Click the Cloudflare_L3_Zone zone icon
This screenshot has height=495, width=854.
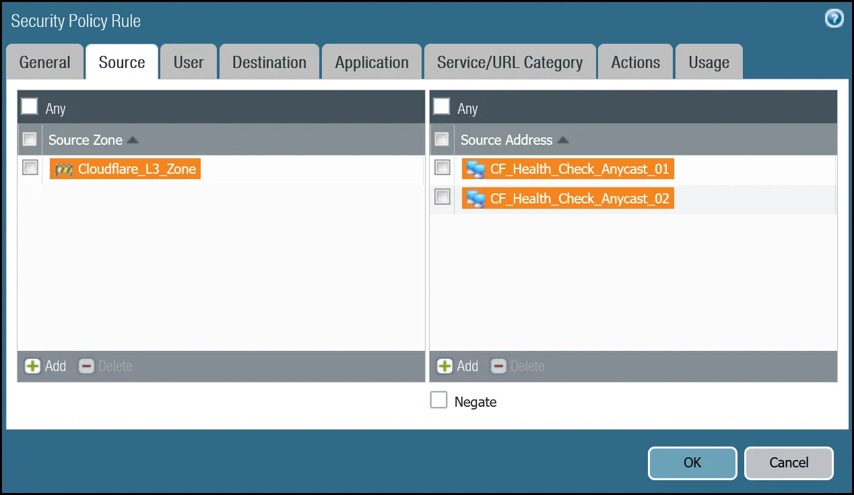click(63, 169)
